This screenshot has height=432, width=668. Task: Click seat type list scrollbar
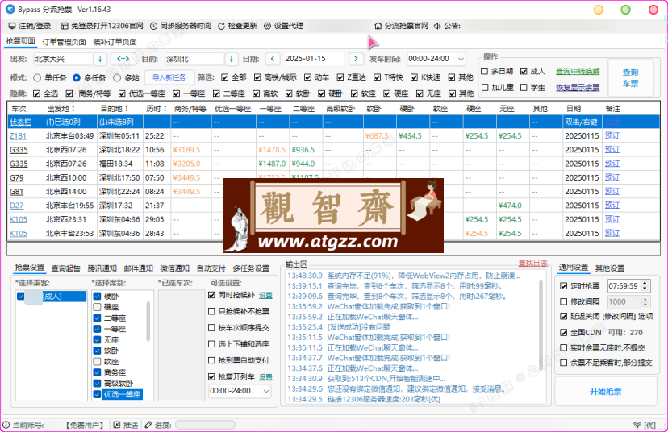pyautogui.click(x=148, y=322)
